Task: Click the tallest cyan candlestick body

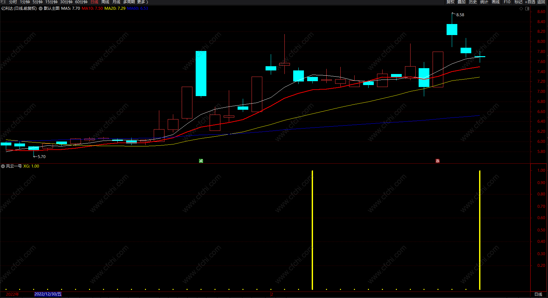Action: point(201,73)
